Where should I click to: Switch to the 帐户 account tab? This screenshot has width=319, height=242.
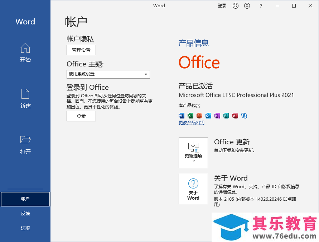pyautogui.click(x=25, y=199)
